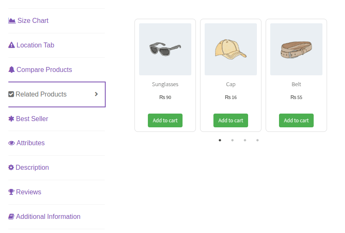
Task: Select the last carousel pagination dot
Action: (x=257, y=140)
